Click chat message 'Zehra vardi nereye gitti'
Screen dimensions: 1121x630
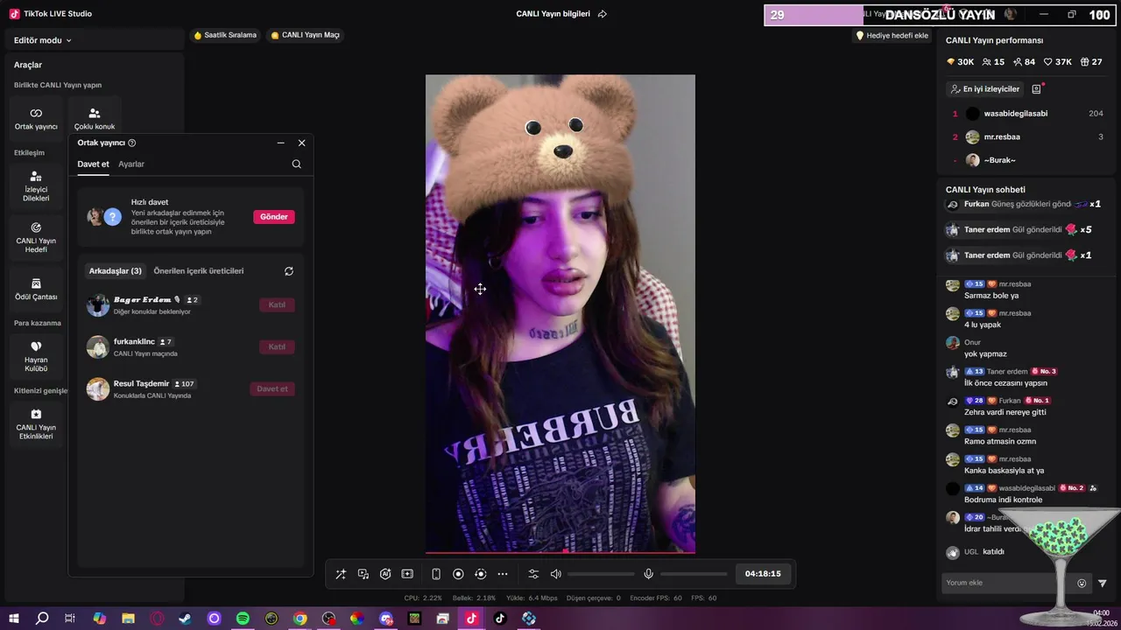click(1005, 412)
